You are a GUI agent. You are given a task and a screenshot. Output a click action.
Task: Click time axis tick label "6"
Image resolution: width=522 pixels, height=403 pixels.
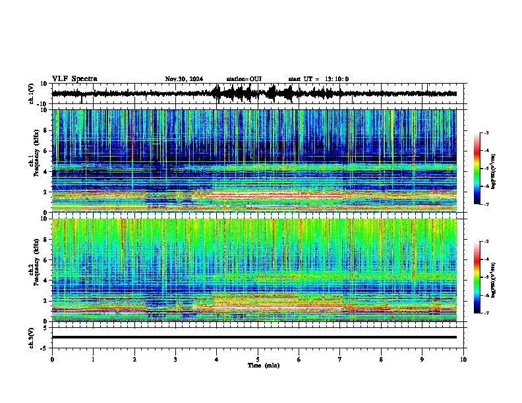coord(299,360)
